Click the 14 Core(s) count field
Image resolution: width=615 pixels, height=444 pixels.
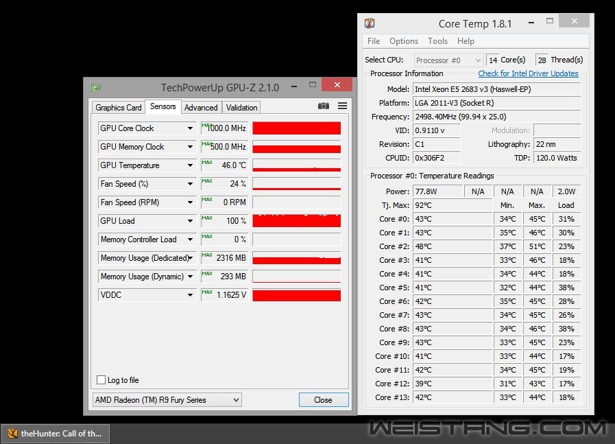[493, 60]
